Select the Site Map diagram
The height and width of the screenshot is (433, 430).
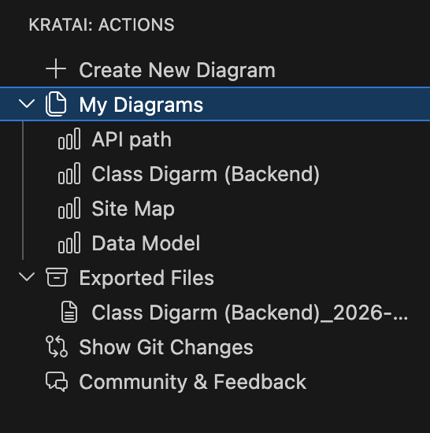click(x=133, y=209)
